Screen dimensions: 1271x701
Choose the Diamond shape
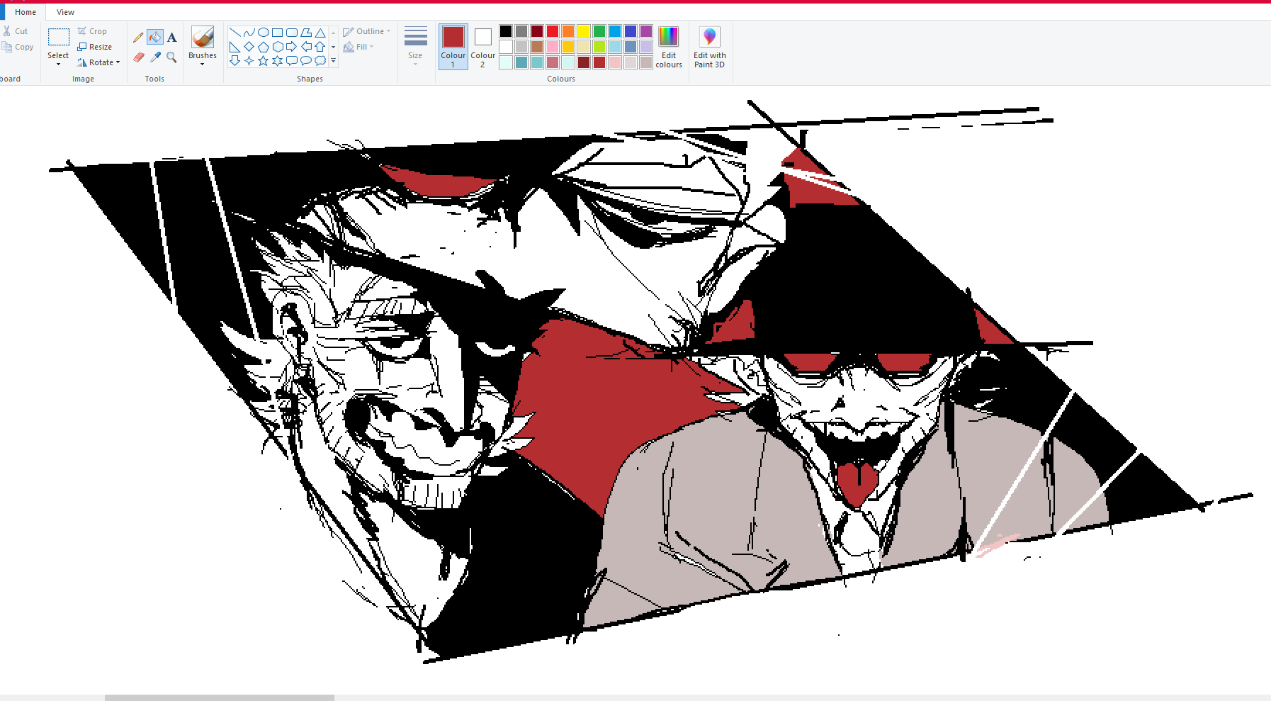[x=249, y=47]
